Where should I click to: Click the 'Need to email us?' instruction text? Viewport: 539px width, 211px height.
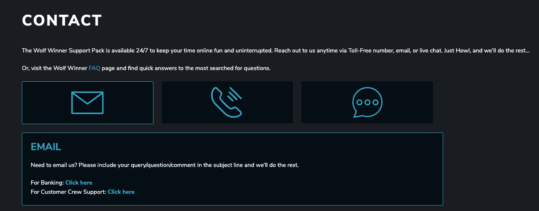[x=165, y=165]
